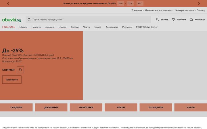This screenshot has height=129, width=207.
Task: Click the next promo arrow in top banner
Action: (x=199, y=3)
